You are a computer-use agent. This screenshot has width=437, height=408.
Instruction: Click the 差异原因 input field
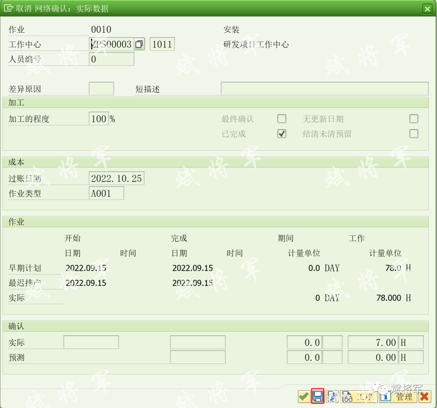click(x=102, y=89)
